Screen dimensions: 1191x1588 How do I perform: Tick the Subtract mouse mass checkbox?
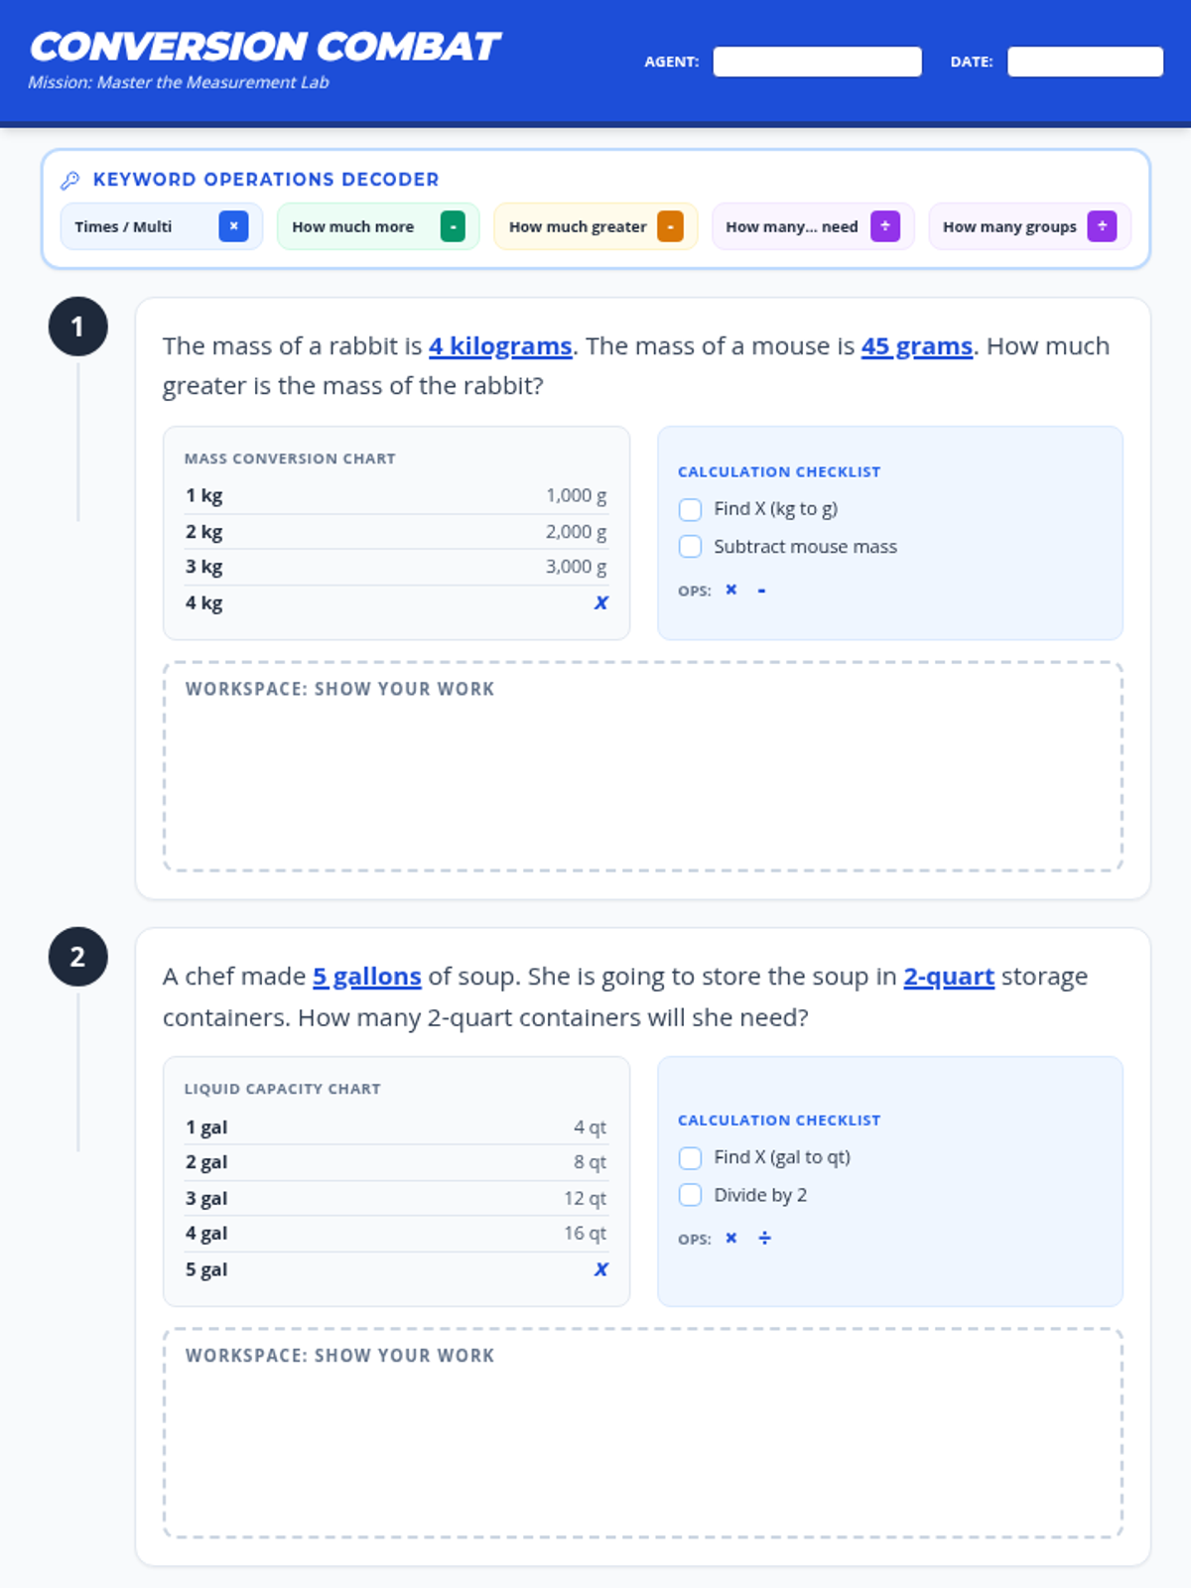[690, 547]
